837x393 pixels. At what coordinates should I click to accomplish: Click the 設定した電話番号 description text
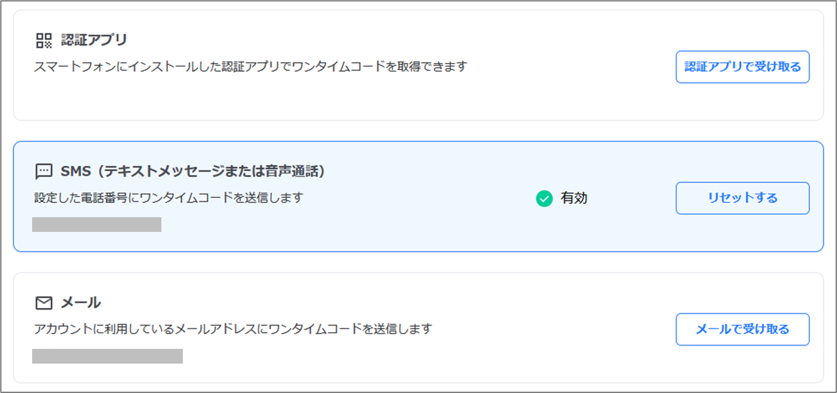pyautogui.click(x=168, y=198)
